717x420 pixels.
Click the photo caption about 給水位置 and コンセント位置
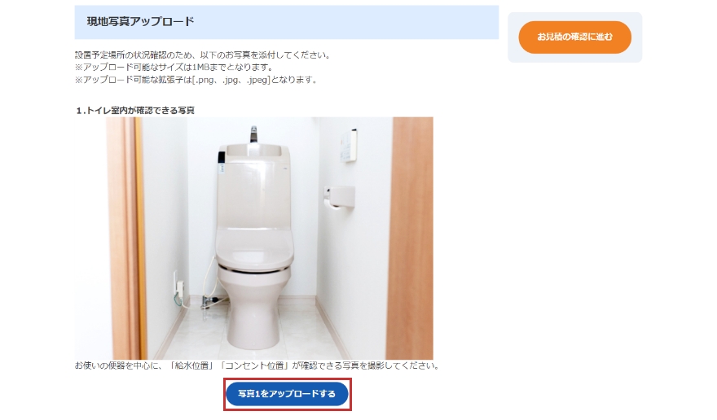257,365
